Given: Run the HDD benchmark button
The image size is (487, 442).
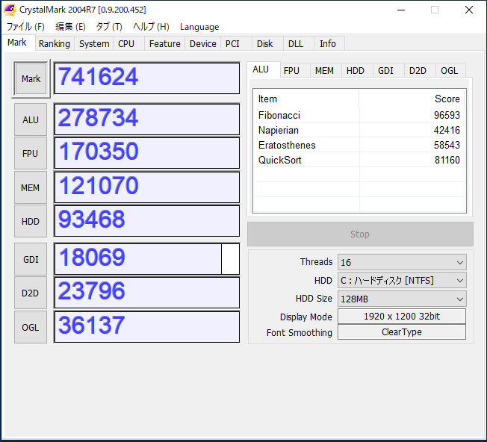Looking at the screenshot, I should tap(31, 221).
